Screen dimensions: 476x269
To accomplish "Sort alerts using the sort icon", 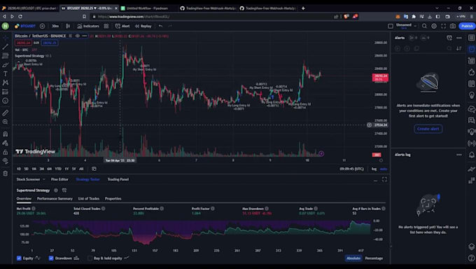I will [459, 48].
